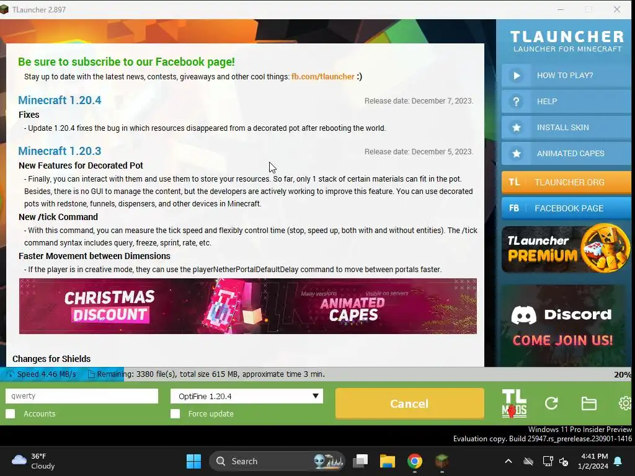This screenshot has width=635, height=476.
Task: Click the Install Skin star icon
Action: [517, 128]
